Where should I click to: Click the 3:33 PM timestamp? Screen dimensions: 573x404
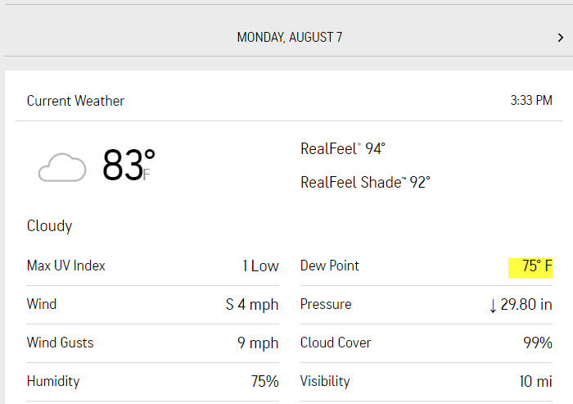coord(531,100)
